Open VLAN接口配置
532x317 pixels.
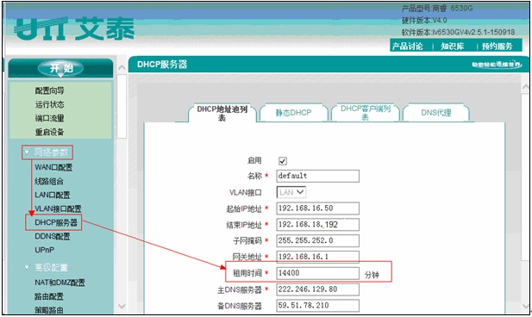coord(58,208)
